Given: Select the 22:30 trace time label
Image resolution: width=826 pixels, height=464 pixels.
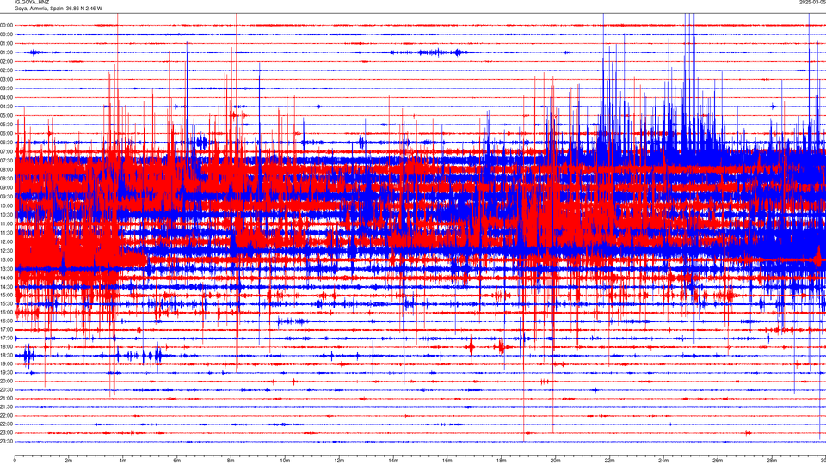Looking at the screenshot, I should (x=7, y=424).
